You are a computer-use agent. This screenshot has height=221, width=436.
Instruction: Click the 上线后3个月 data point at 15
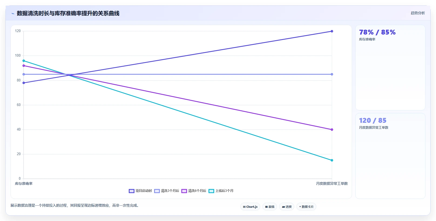pos(332,160)
